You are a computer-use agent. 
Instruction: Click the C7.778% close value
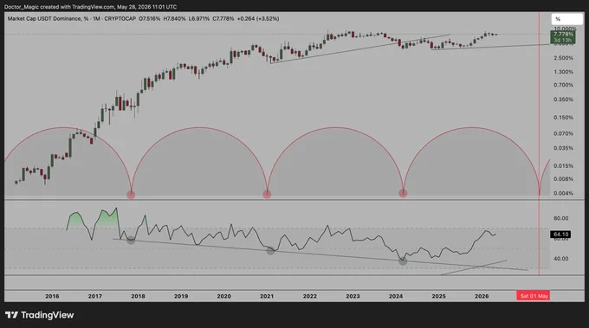(223, 18)
